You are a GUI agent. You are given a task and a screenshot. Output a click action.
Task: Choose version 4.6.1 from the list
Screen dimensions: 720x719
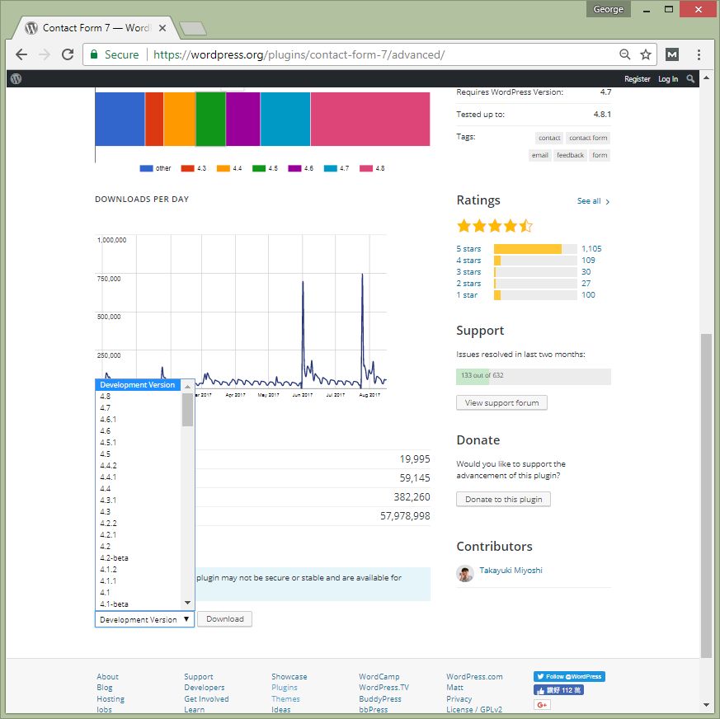137,419
